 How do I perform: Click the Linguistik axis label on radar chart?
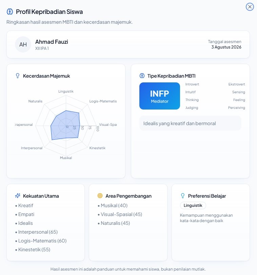coord(66,91)
